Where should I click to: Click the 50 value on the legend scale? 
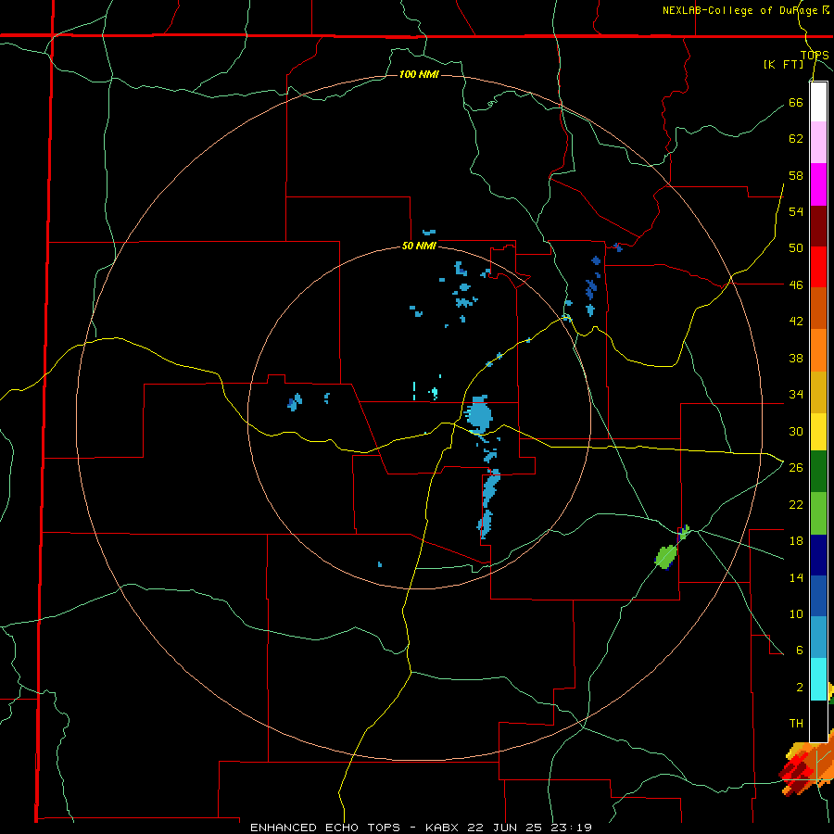coord(796,248)
